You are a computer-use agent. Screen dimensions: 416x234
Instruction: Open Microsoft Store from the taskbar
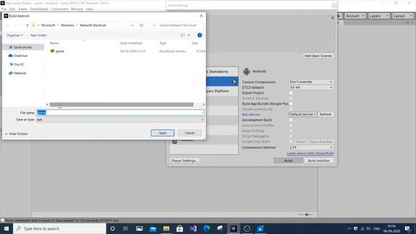pos(179,228)
